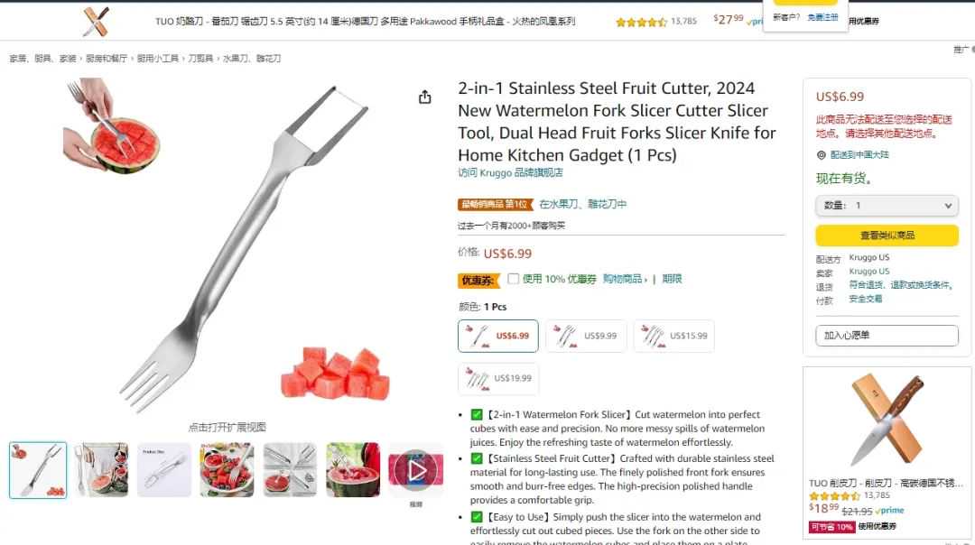Image resolution: width=975 pixels, height=545 pixels.
Task: Visit the Kruggo brand store link
Action: pos(510,172)
